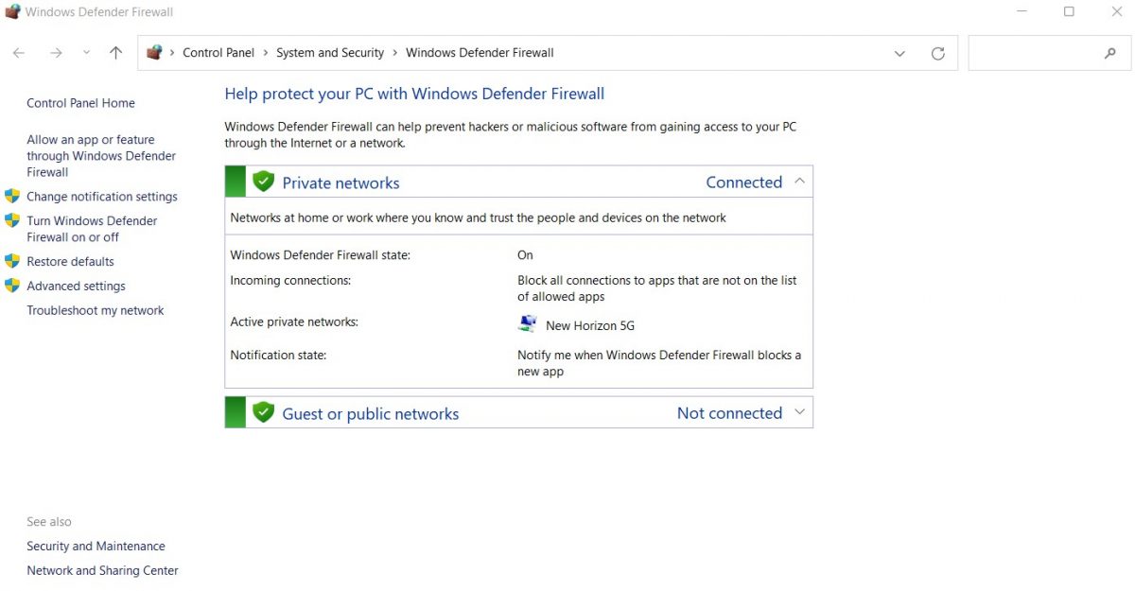Click the Incoming connections label
The height and width of the screenshot is (591, 1135).
pyautogui.click(x=290, y=281)
